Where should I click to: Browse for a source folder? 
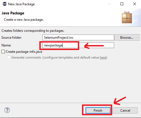tap(127, 38)
